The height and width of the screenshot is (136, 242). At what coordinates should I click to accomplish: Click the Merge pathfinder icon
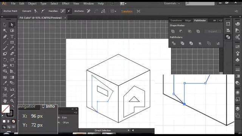click(191, 43)
